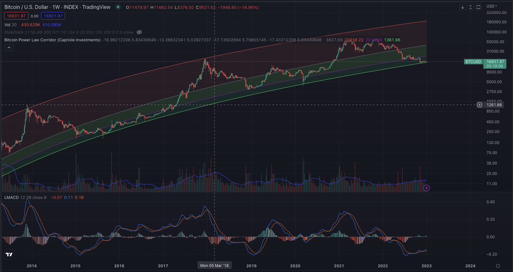
Task: Click the Mon 05 Mar '18 date label
Action: tap(214, 265)
